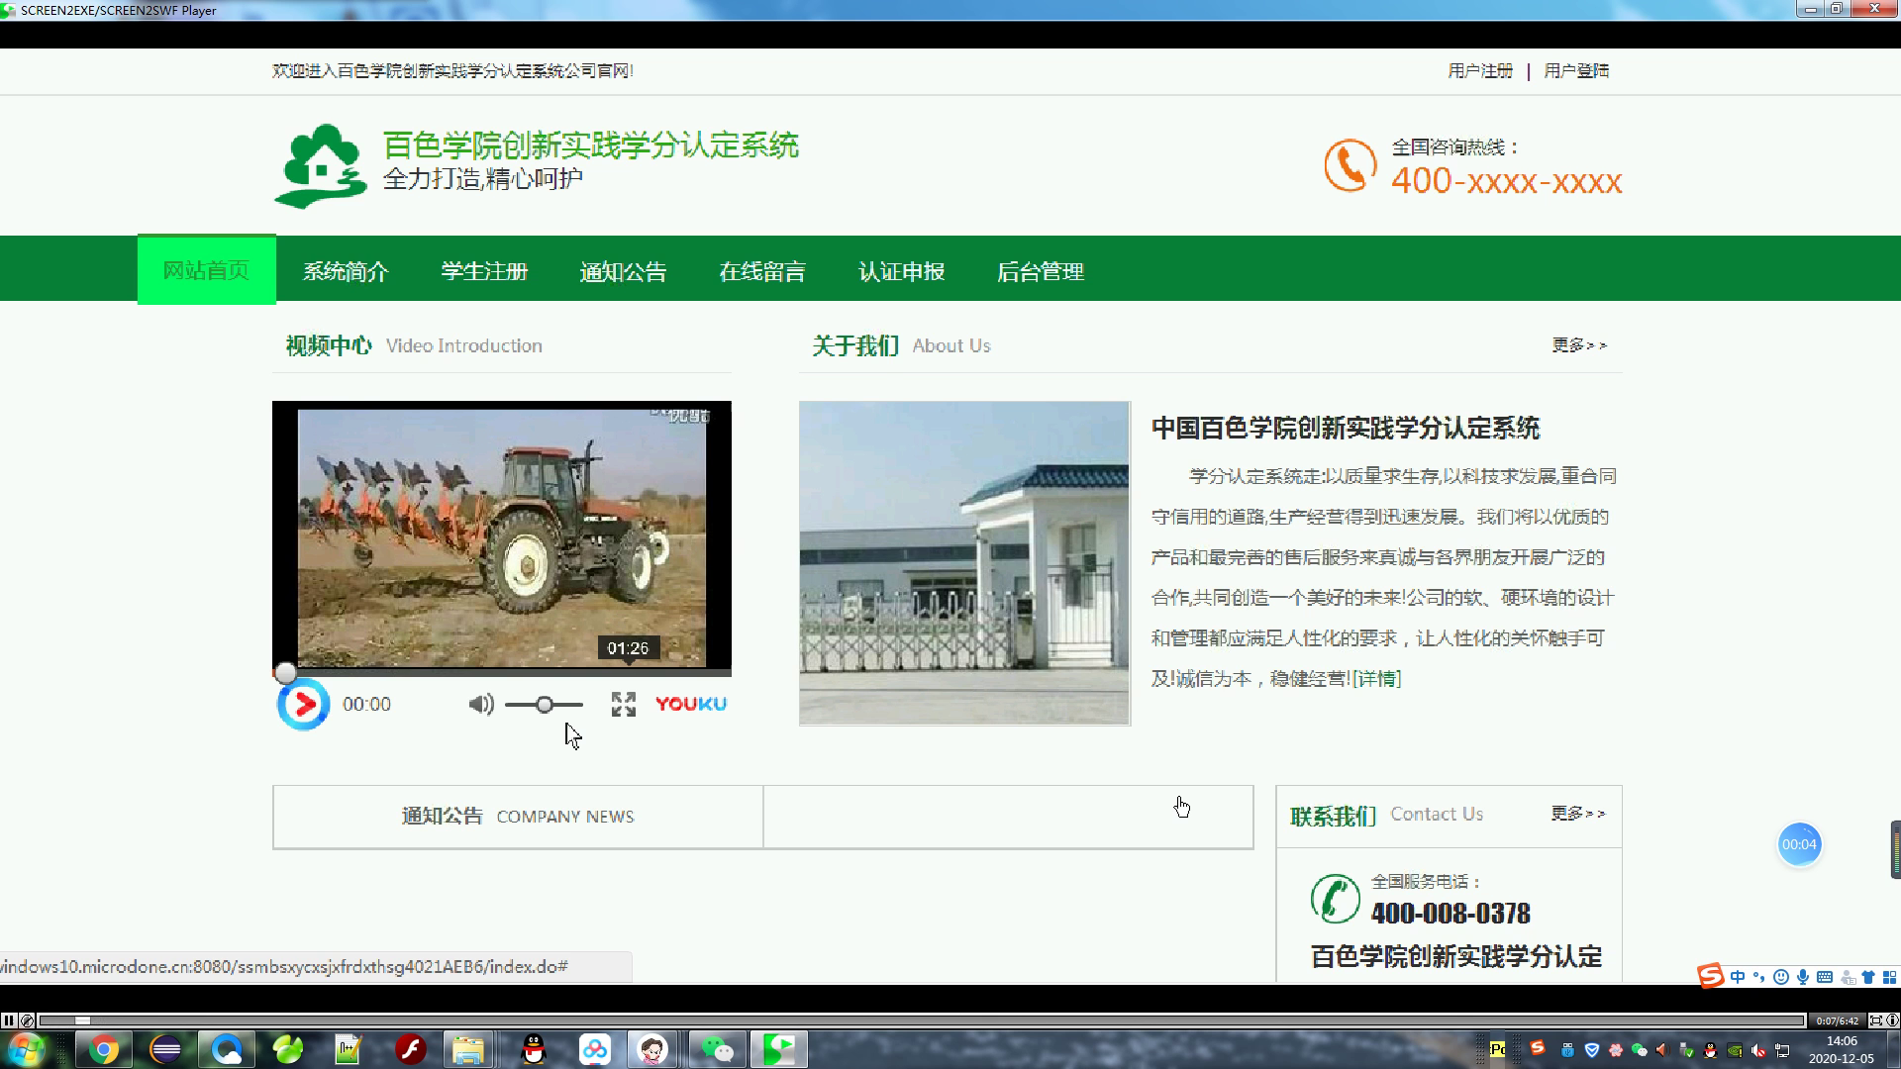Open the green SCREEN2SWF player taskbar icon
The height and width of the screenshot is (1069, 1901).
(779, 1049)
